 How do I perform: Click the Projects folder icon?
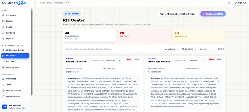click(3, 21)
